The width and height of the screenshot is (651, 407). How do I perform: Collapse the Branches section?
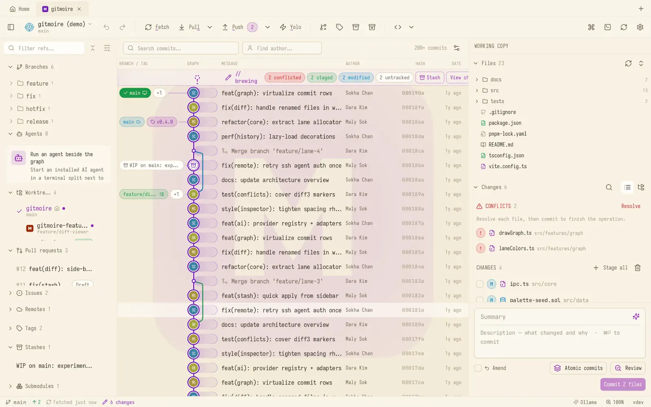click(11, 67)
